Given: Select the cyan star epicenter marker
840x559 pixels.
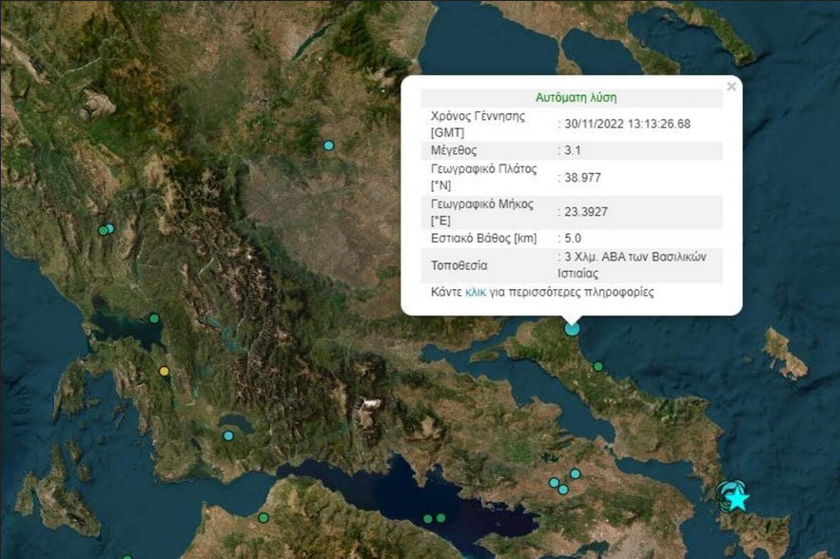Looking at the screenshot, I should point(739,498).
